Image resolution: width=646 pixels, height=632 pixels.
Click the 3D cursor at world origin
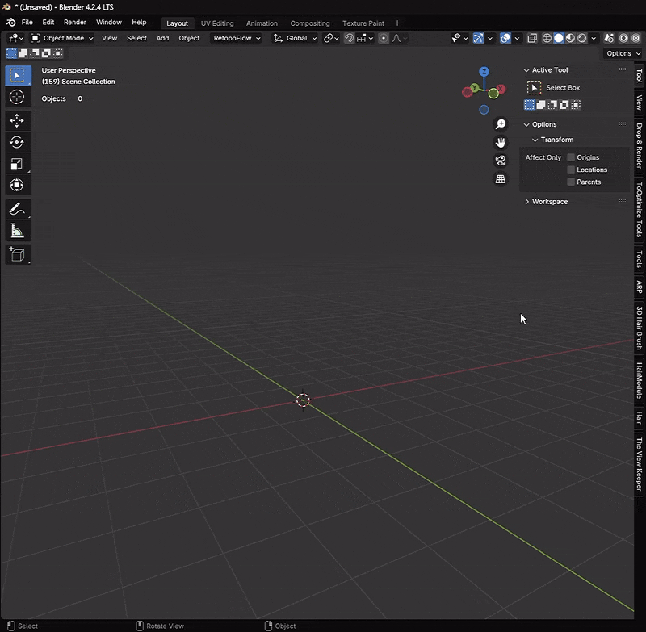303,400
